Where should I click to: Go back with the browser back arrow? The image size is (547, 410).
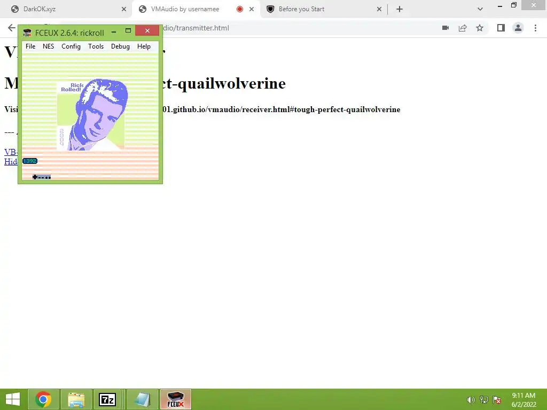pos(12,28)
